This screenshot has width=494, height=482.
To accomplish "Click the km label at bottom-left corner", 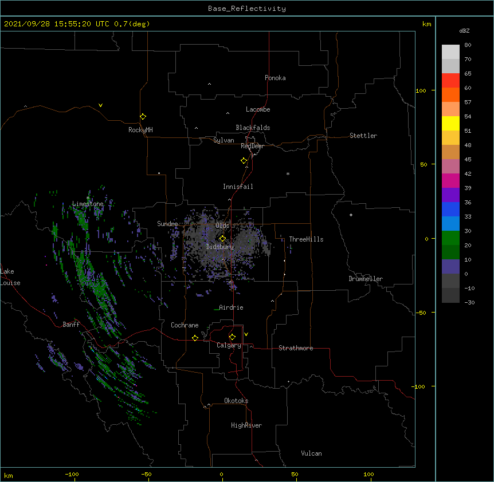I will (x=9, y=475).
